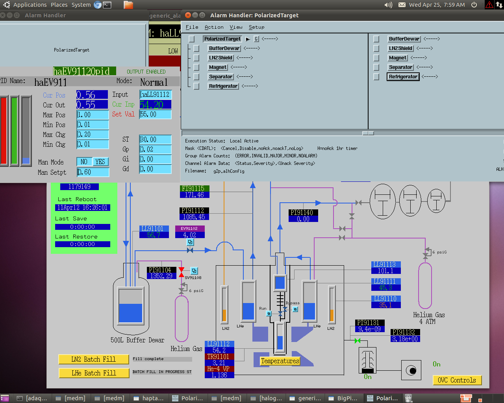504x403 pixels.
Task: Click the red alert warning icon in the panel
Action: click(489, 5)
